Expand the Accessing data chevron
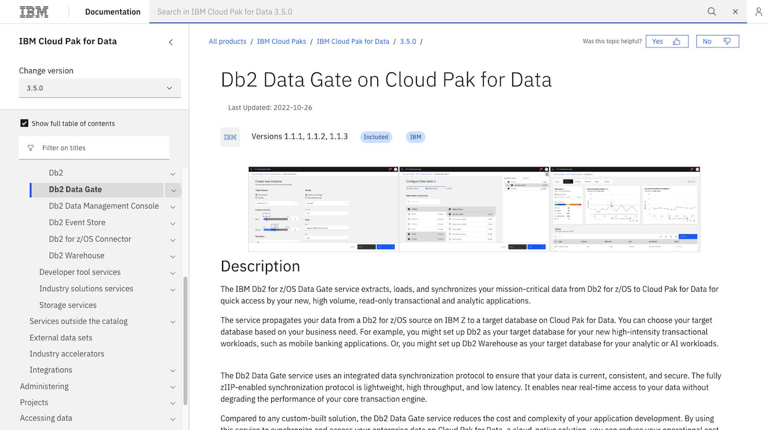The height and width of the screenshot is (430, 769). (x=173, y=419)
